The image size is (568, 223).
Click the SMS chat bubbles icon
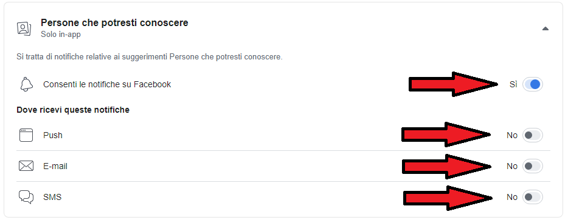click(26, 197)
